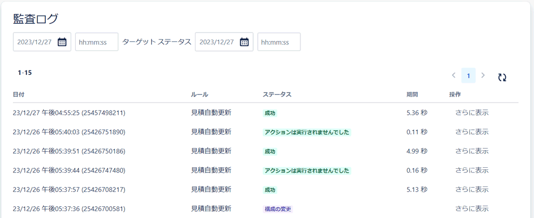The image size is (534, 218).
Task: Click the 日付 column header
Action: pyautogui.click(x=19, y=95)
